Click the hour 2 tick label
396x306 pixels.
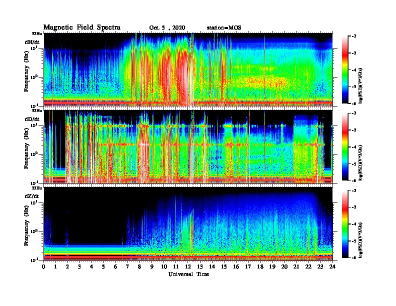(x=67, y=266)
